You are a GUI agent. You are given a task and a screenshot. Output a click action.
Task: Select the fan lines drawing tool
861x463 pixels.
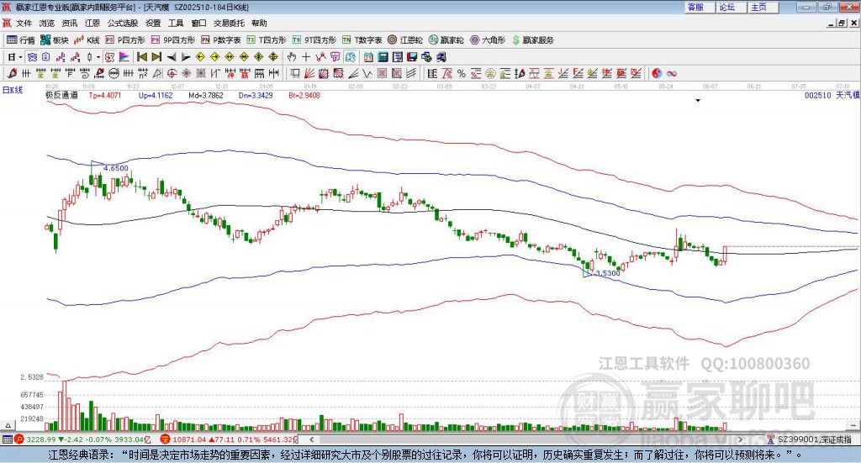tap(309, 73)
